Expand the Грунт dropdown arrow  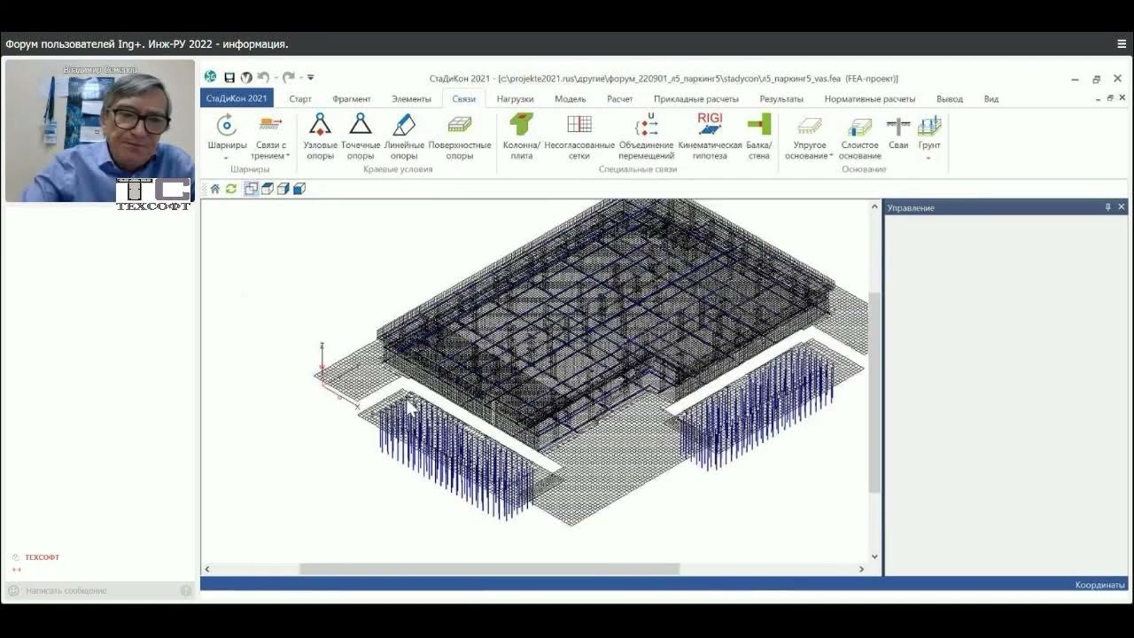coord(929,158)
